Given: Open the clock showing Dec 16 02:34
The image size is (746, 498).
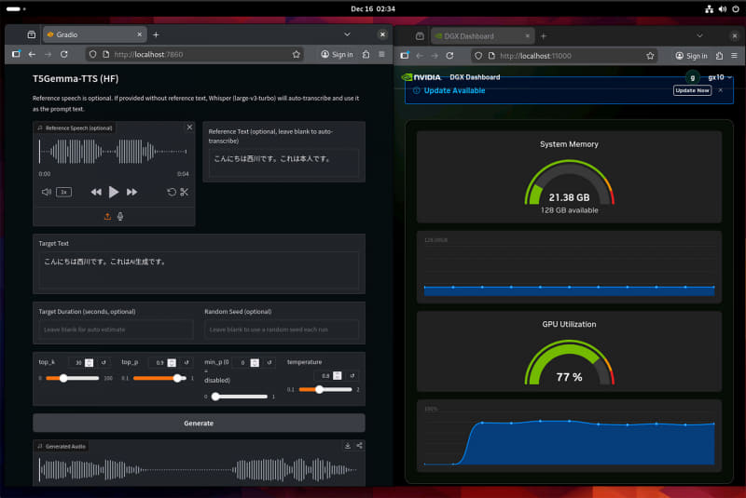Looking at the screenshot, I should (373, 9).
